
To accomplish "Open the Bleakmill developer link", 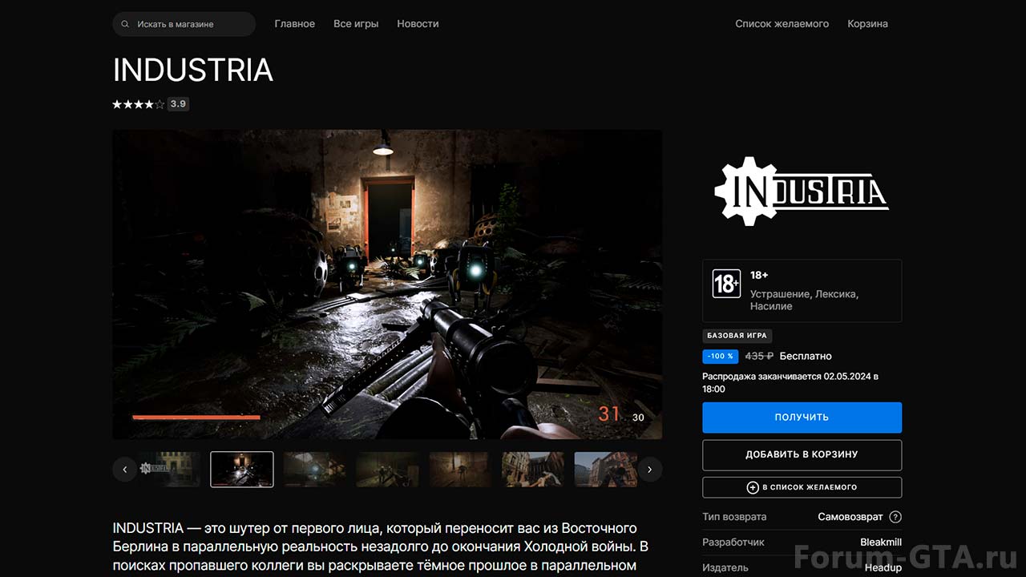I will tap(881, 543).
